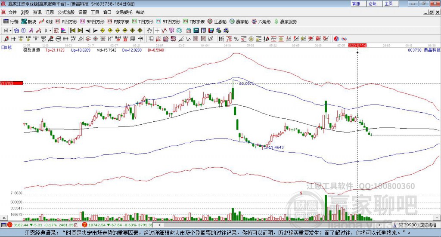This screenshot has height=237, width=441.
Task: Click the Md=15.7942 indicator value
Action: 106,50
